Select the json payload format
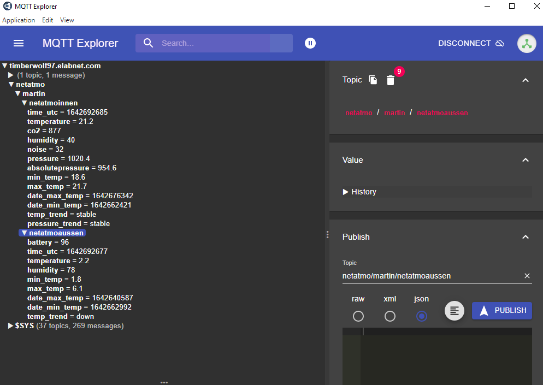The width and height of the screenshot is (543, 385). click(421, 316)
